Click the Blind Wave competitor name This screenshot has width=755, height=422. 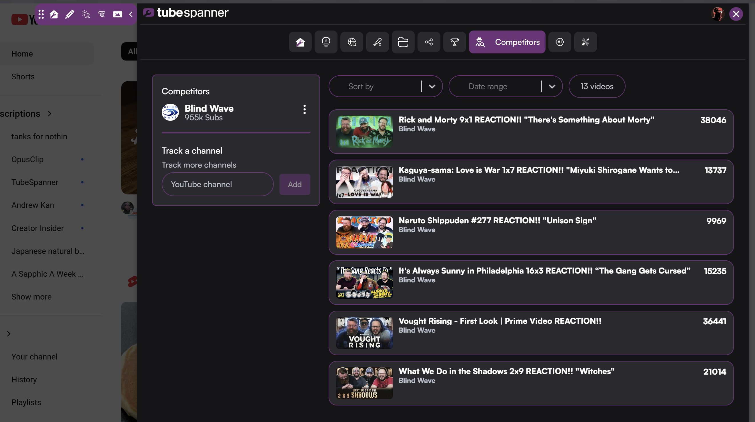coord(209,108)
